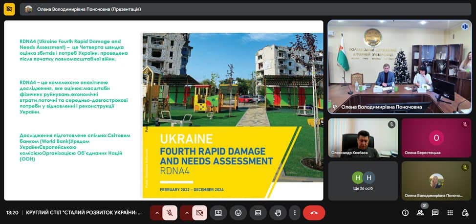476x224 pixels.
Task: Toggle closed captions in the toolbar
Action: pos(258,213)
